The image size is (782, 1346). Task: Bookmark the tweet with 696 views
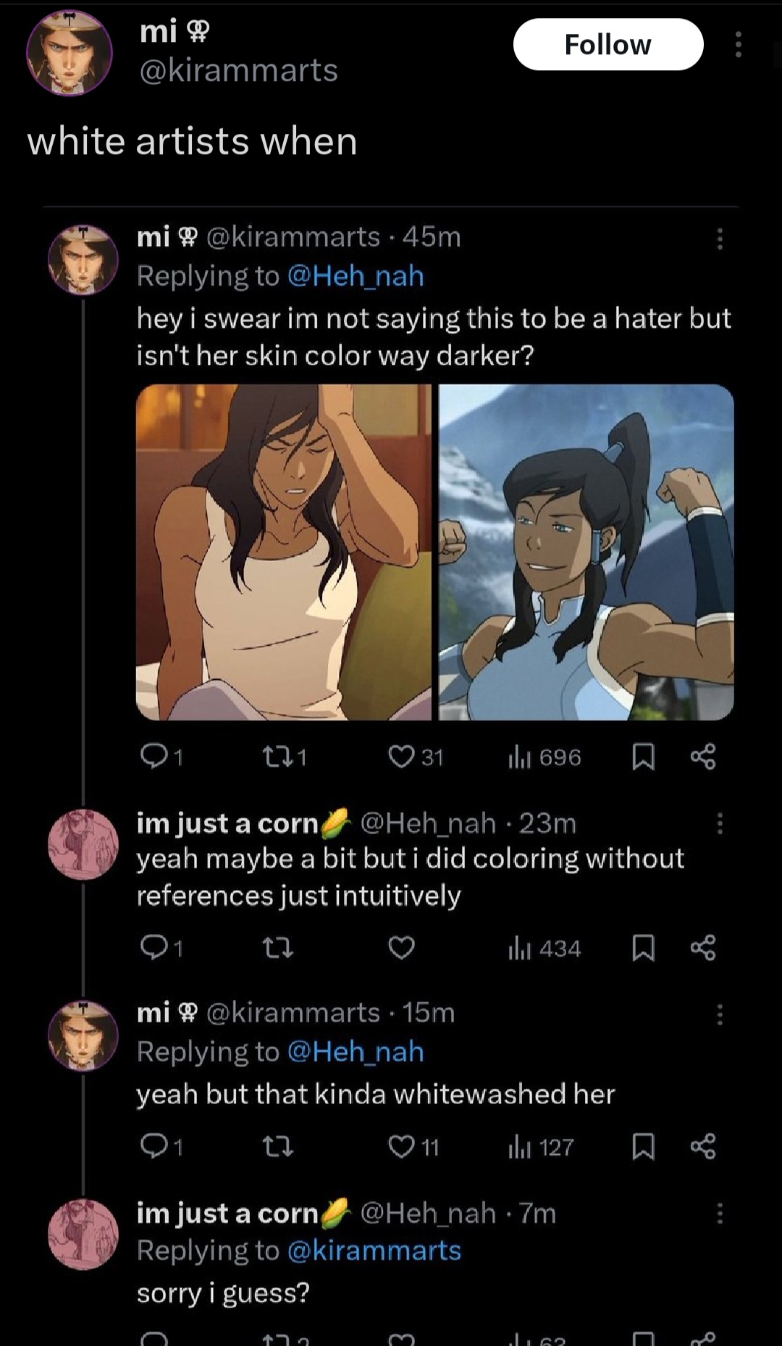point(643,757)
